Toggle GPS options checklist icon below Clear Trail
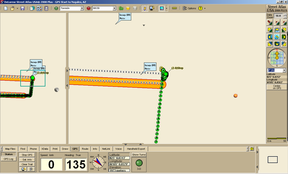The height and width of the screenshot is (174, 288). coord(31,169)
